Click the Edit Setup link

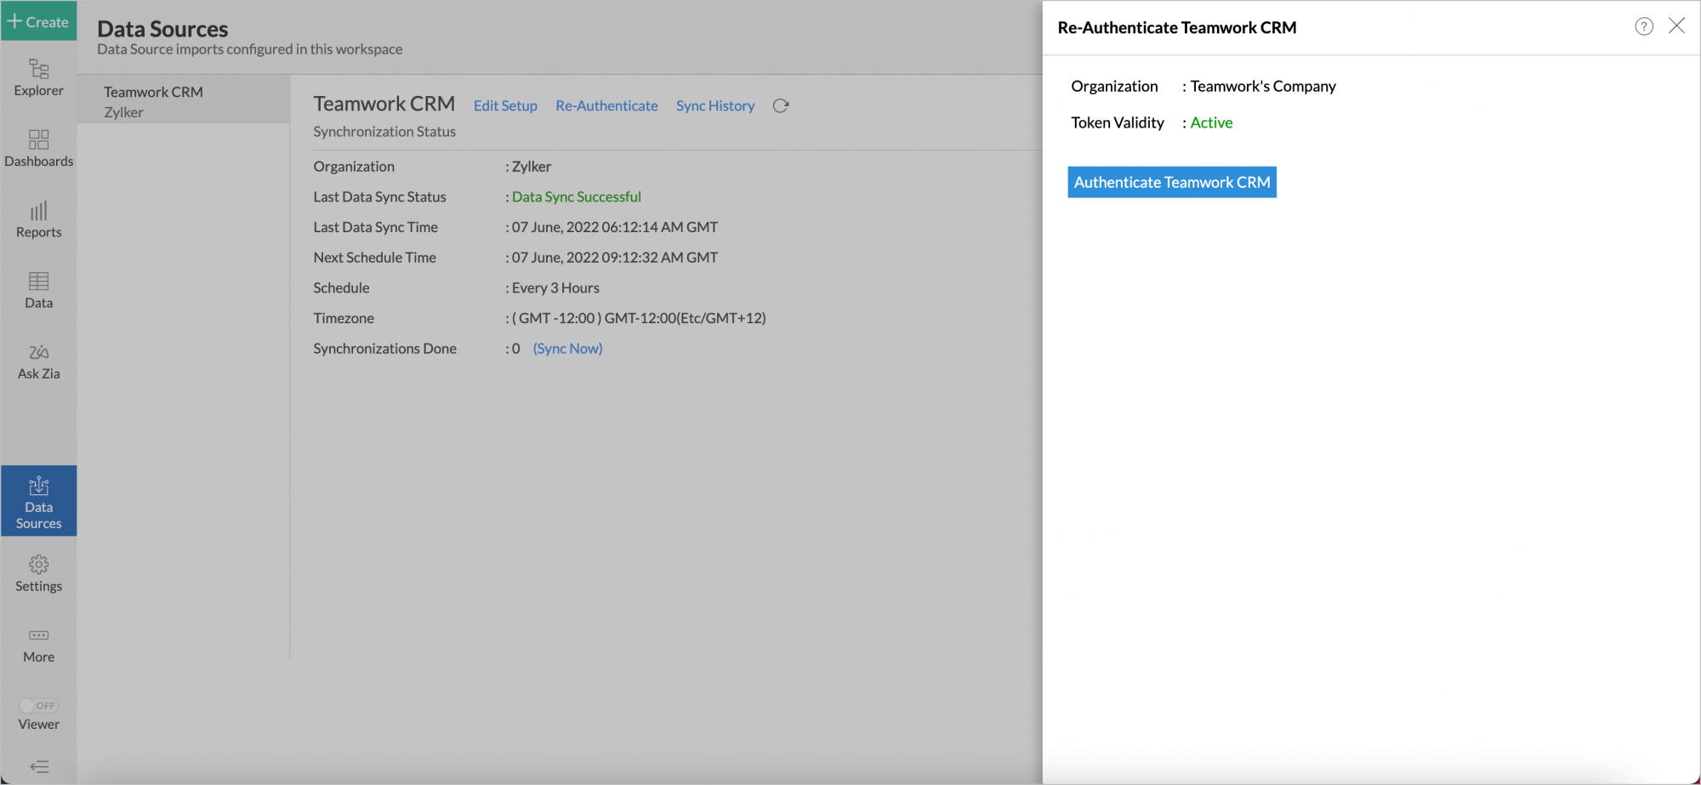(x=505, y=105)
